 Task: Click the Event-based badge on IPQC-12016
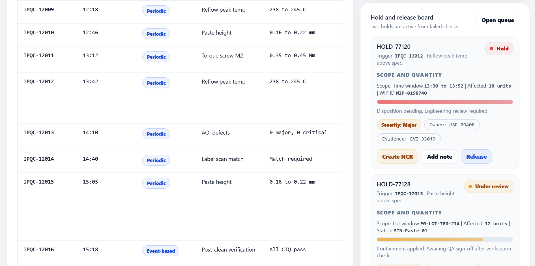click(161, 251)
